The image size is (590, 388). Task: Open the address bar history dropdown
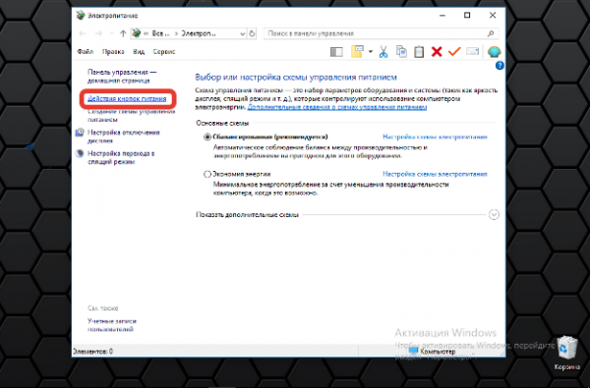click(242, 33)
